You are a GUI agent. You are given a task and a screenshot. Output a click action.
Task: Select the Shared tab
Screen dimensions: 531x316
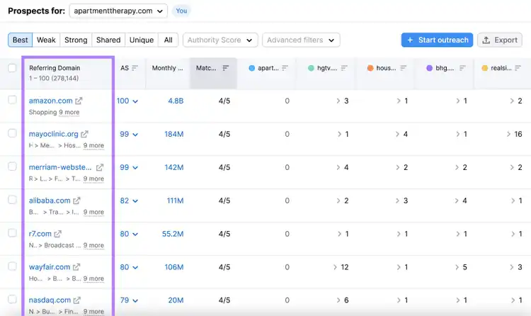click(108, 40)
